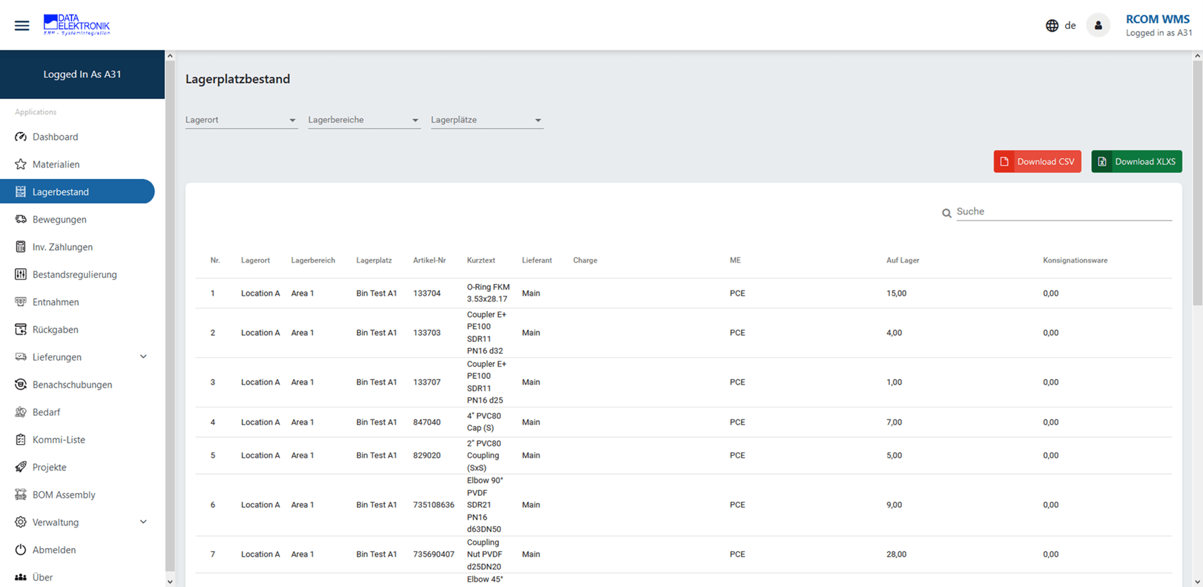Viewport: 1203px width, 587px height.
Task: Open the Lagerplätze dropdown
Action: pyautogui.click(x=486, y=120)
